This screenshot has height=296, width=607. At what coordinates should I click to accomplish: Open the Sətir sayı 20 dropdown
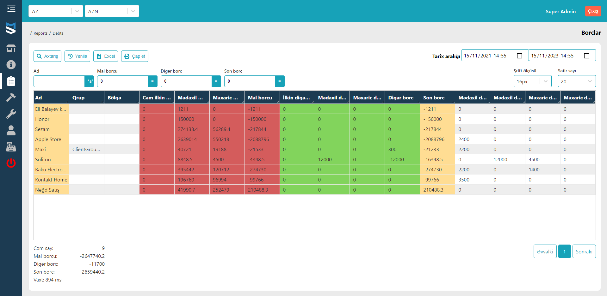coord(577,81)
